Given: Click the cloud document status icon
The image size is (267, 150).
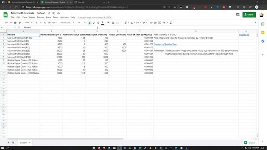Looking at the screenshot, I should (58, 13).
